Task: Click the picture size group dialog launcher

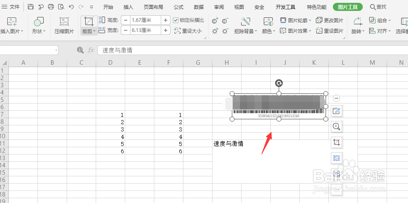Action: pos(205,38)
